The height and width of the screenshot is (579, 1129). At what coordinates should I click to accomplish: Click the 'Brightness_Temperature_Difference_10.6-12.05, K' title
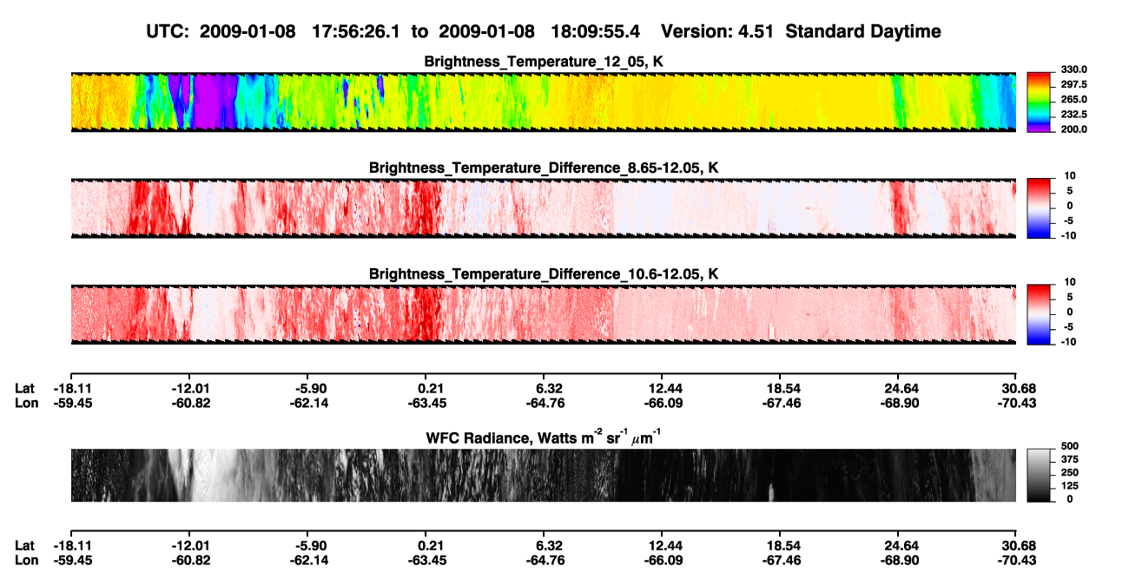click(545, 274)
